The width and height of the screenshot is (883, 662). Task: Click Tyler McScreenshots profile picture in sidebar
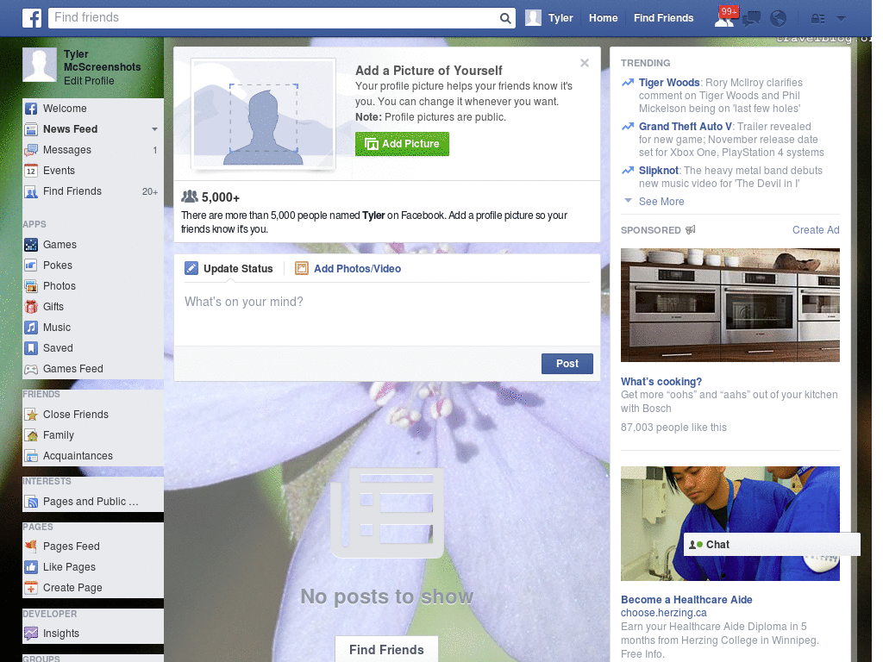tap(40, 65)
